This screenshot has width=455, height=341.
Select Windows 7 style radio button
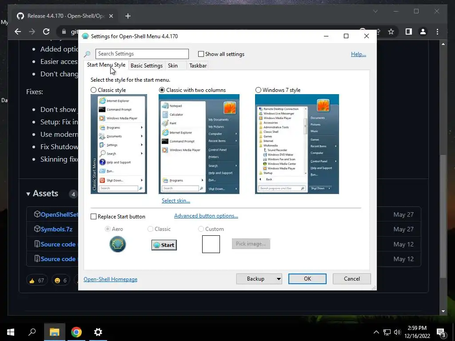click(x=258, y=90)
